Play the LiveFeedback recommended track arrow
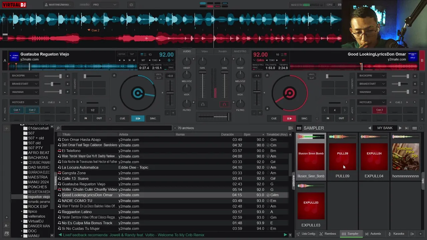 tap(285, 235)
